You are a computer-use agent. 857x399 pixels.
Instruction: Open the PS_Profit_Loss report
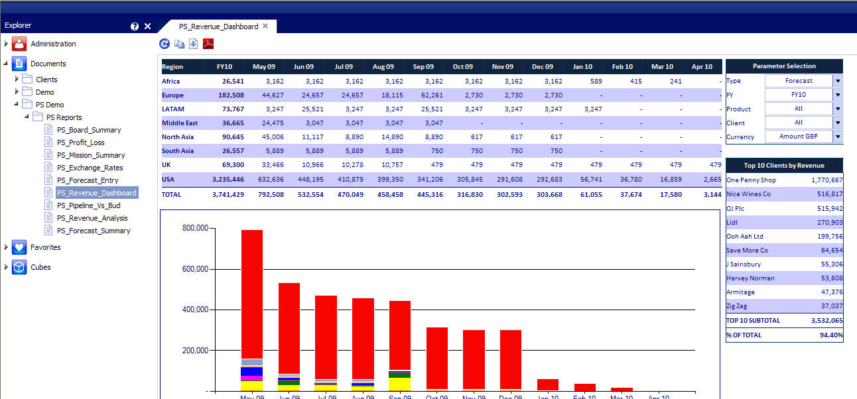tap(81, 142)
